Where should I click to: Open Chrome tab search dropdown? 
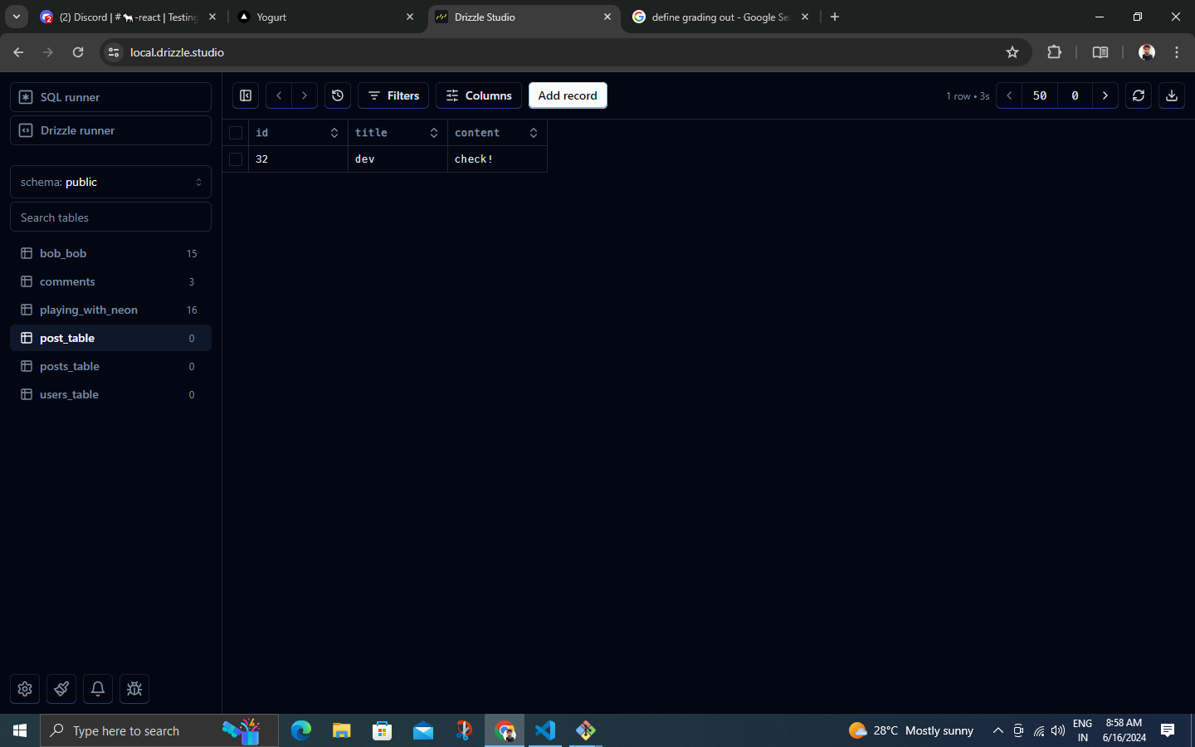click(x=16, y=17)
